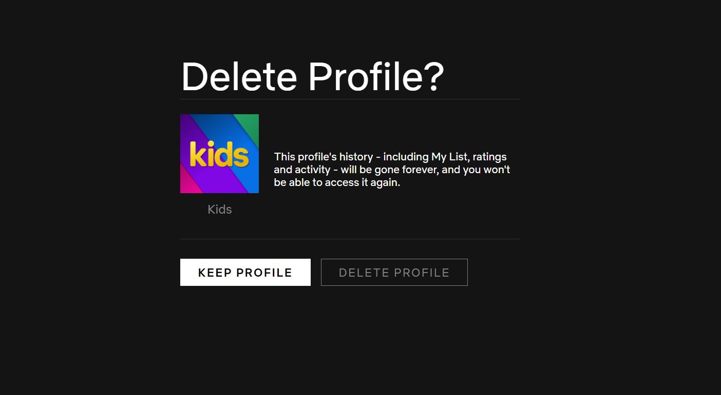Confirm removal with the Delete Profile button
The image size is (721, 395).
point(394,272)
